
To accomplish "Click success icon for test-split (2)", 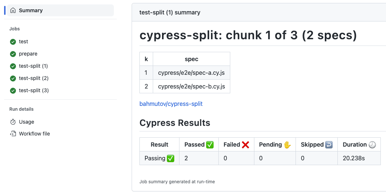I will 13,78.
